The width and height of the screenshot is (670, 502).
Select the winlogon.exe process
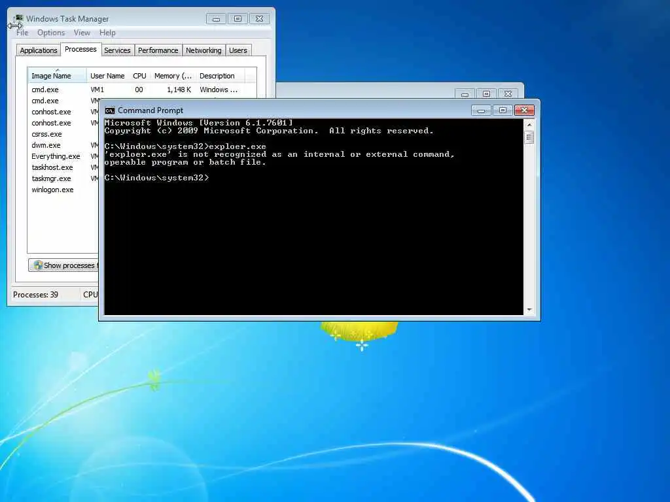[x=63, y=190]
